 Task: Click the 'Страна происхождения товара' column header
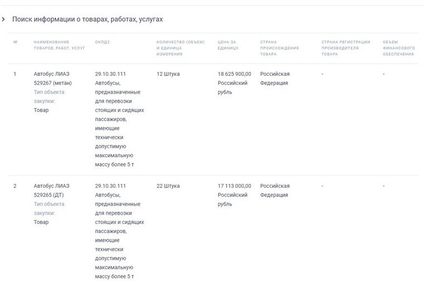tap(280, 48)
